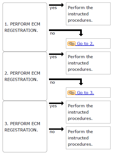
Task: Select step 3 PERFORM ECM REGISTRATION box
Action: (x=25, y=126)
